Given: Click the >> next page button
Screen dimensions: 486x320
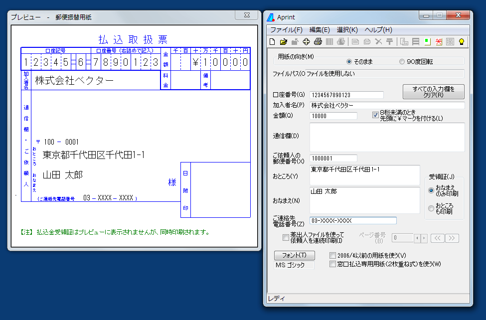Looking at the screenshot, I should click(452, 238).
